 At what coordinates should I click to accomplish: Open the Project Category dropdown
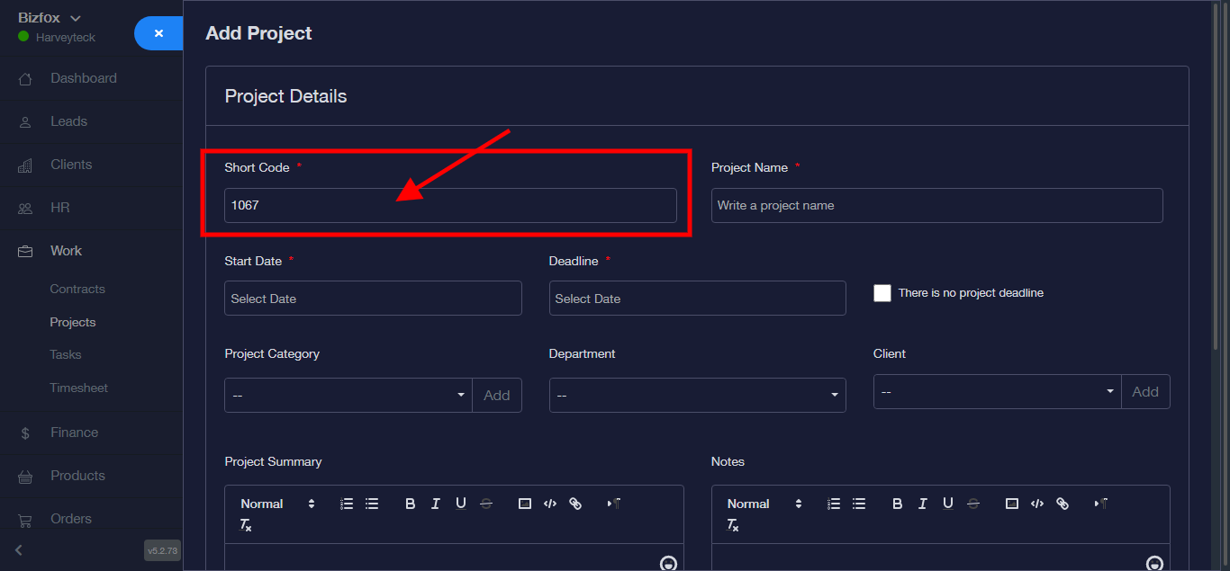(348, 395)
